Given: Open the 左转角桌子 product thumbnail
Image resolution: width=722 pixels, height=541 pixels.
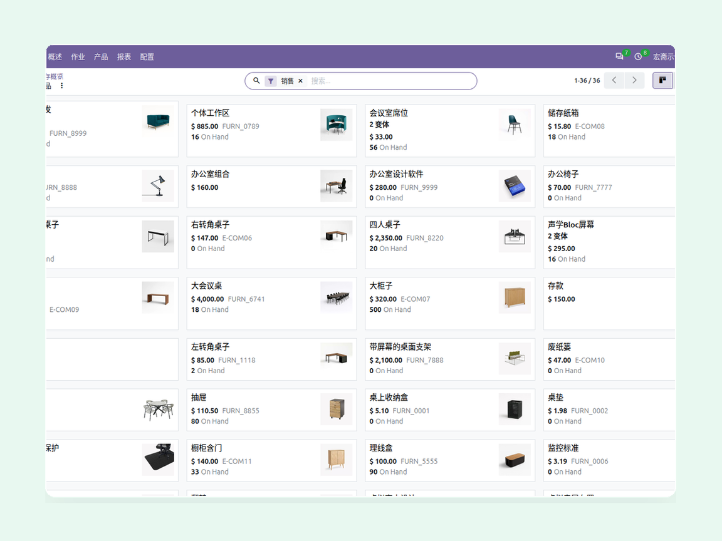Looking at the screenshot, I should [336, 358].
